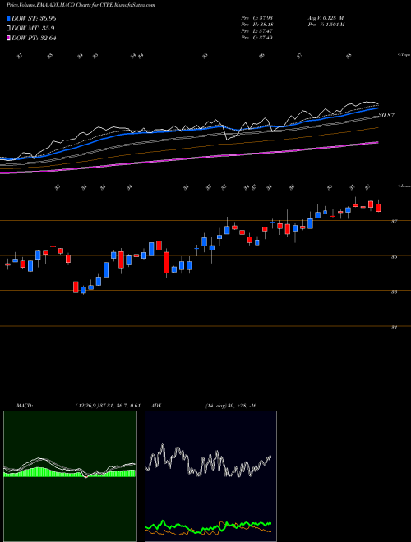This screenshot has height=542, width=411.
Task: Click the 35 price axis label
Action: [x=394, y=257]
